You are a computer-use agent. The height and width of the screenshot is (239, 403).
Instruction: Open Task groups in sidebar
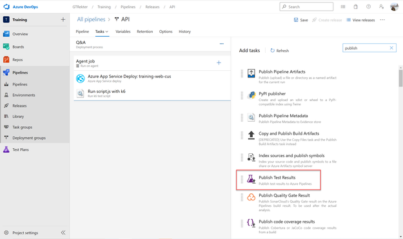(23, 127)
